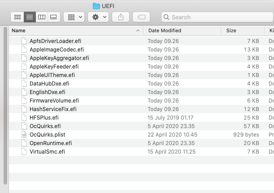Viewport: 274px width, 193px height.
Task: Click the 20 KB size value
Action: (251, 143)
